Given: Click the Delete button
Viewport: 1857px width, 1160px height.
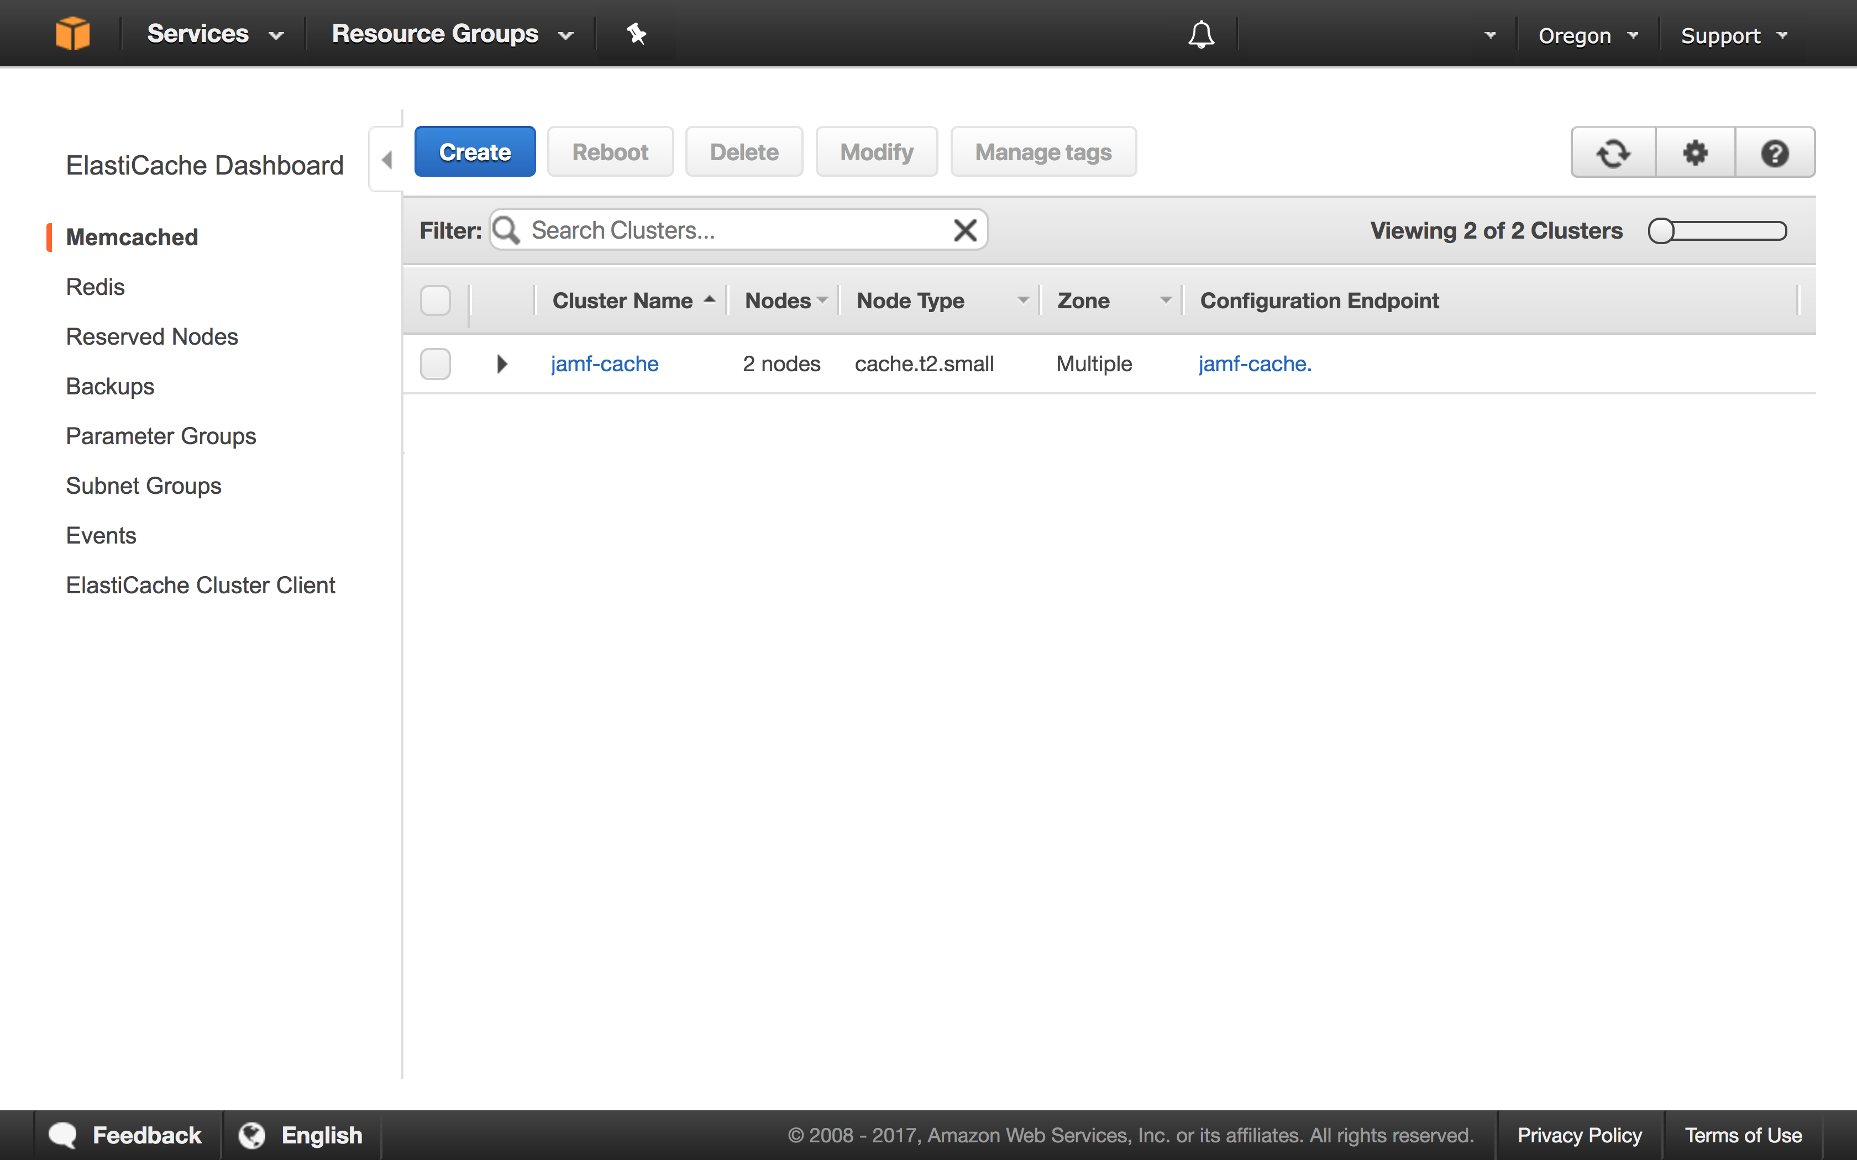Looking at the screenshot, I should pyautogui.click(x=743, y=152).
